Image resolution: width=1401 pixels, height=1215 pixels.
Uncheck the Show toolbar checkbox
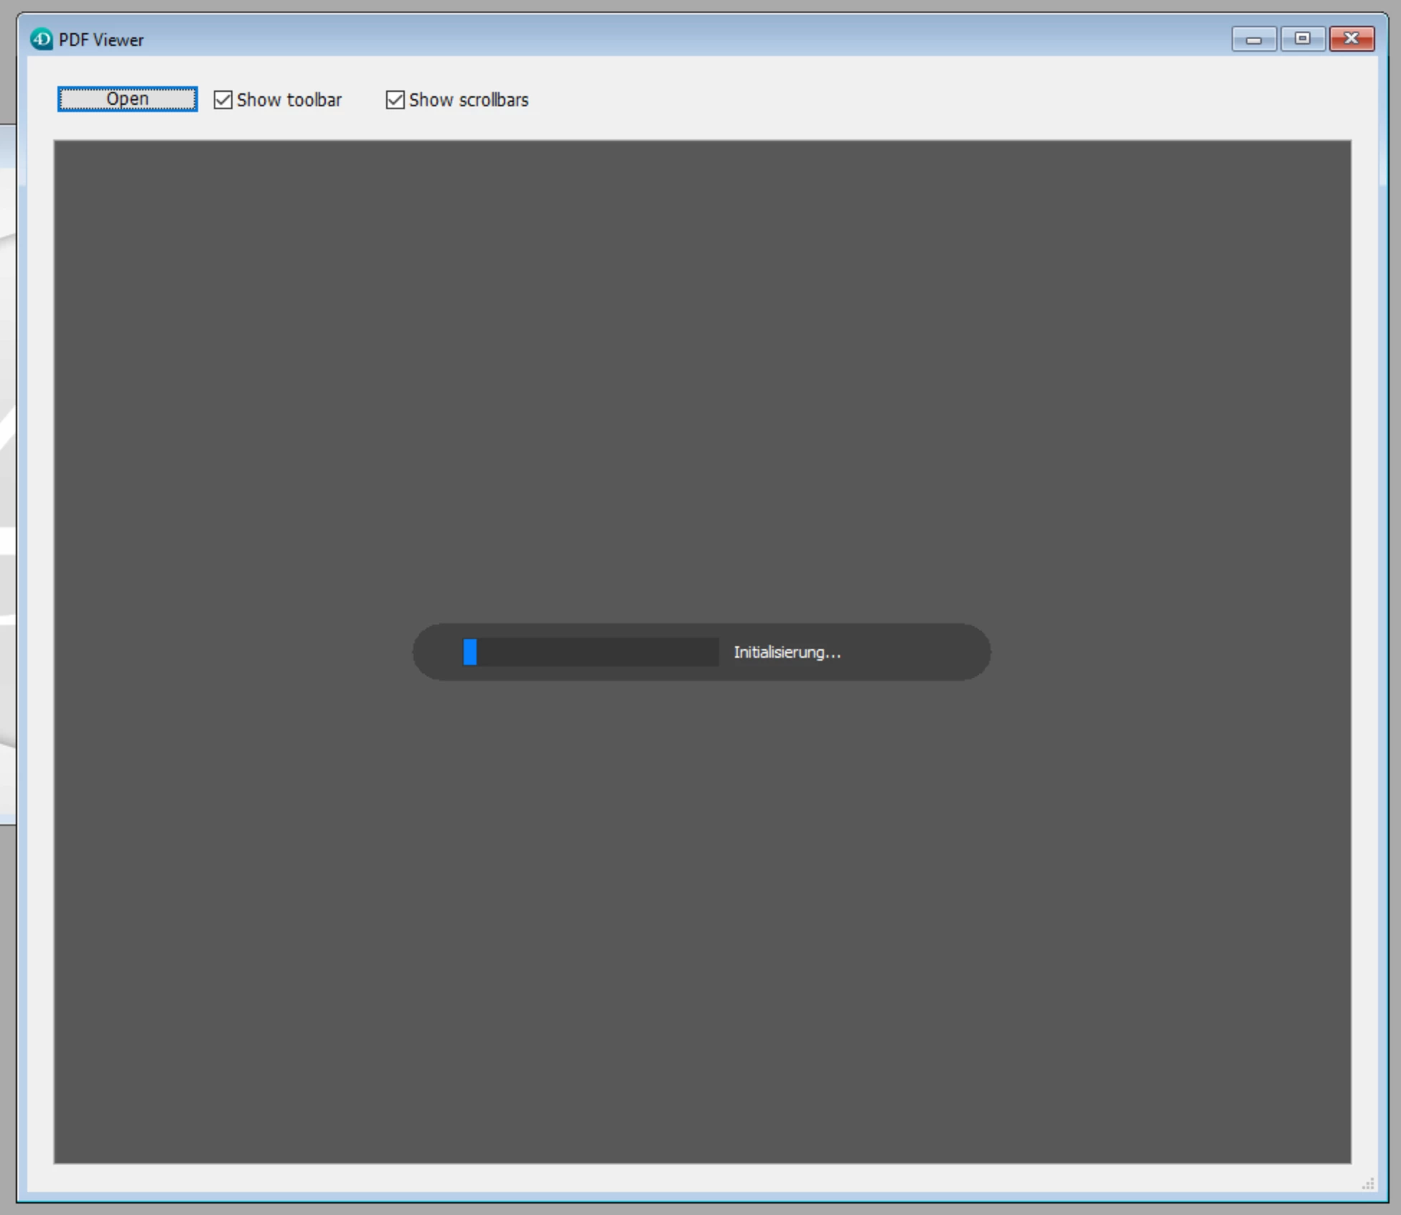click(223, 100)
